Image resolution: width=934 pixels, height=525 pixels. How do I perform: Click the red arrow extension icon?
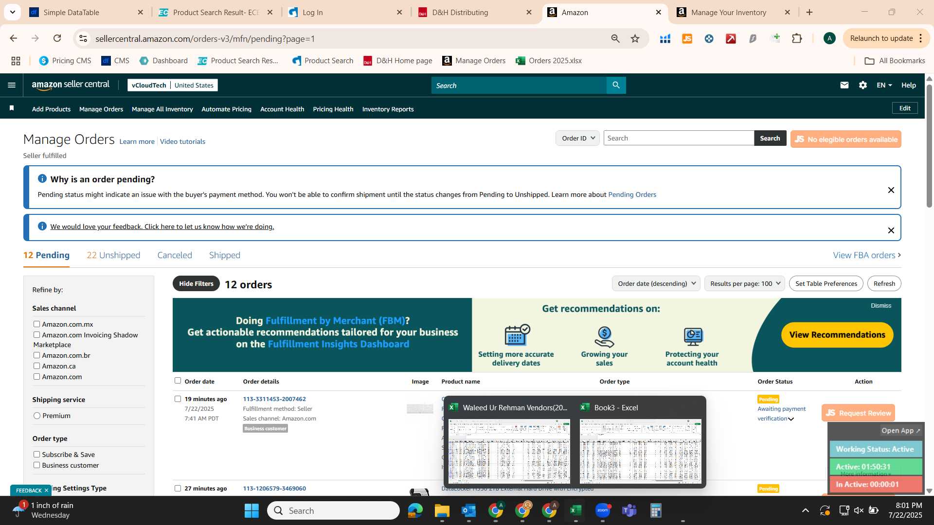[x=731, y=38]
